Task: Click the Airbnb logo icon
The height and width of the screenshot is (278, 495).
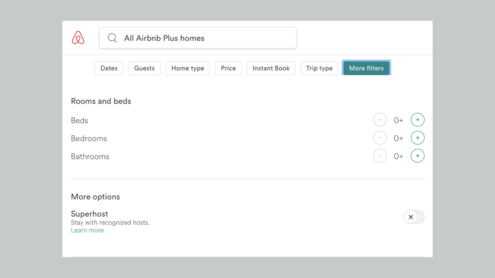Action: (78, 38)
